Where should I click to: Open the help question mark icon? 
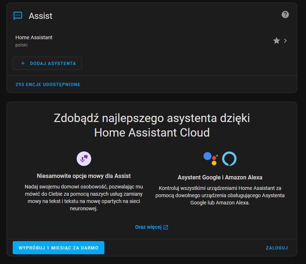(x=285, y=15)
